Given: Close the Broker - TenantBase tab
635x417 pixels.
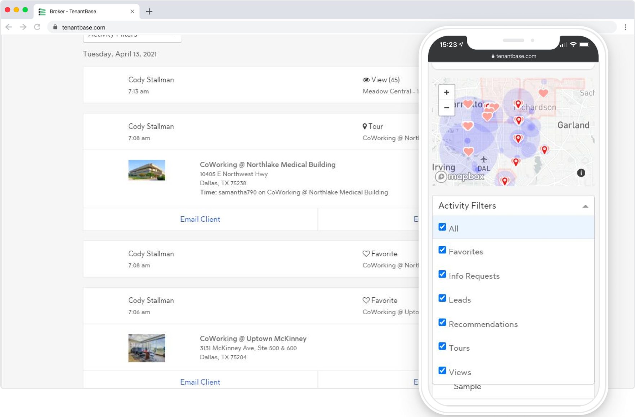Looking at the screenshot, I should pyautogui.click(x=132, y=12).
